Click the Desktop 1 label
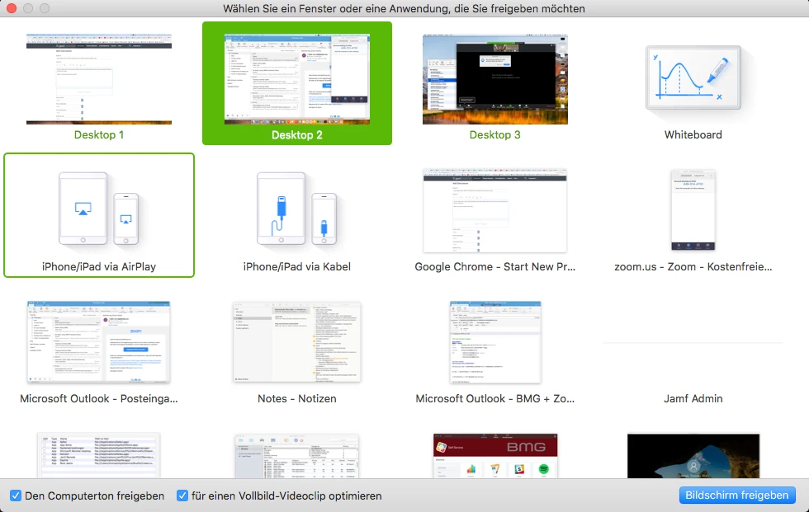The image size is (809, 512). (x=99, y=135)
